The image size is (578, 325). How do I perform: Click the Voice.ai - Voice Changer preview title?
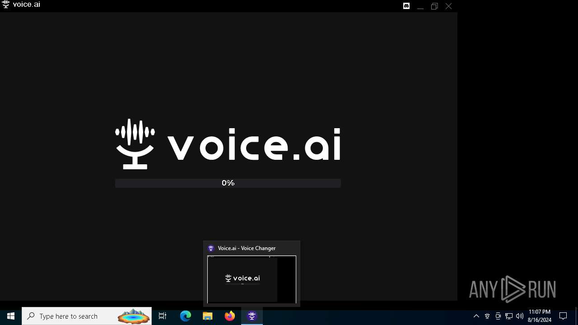[247, 248]
